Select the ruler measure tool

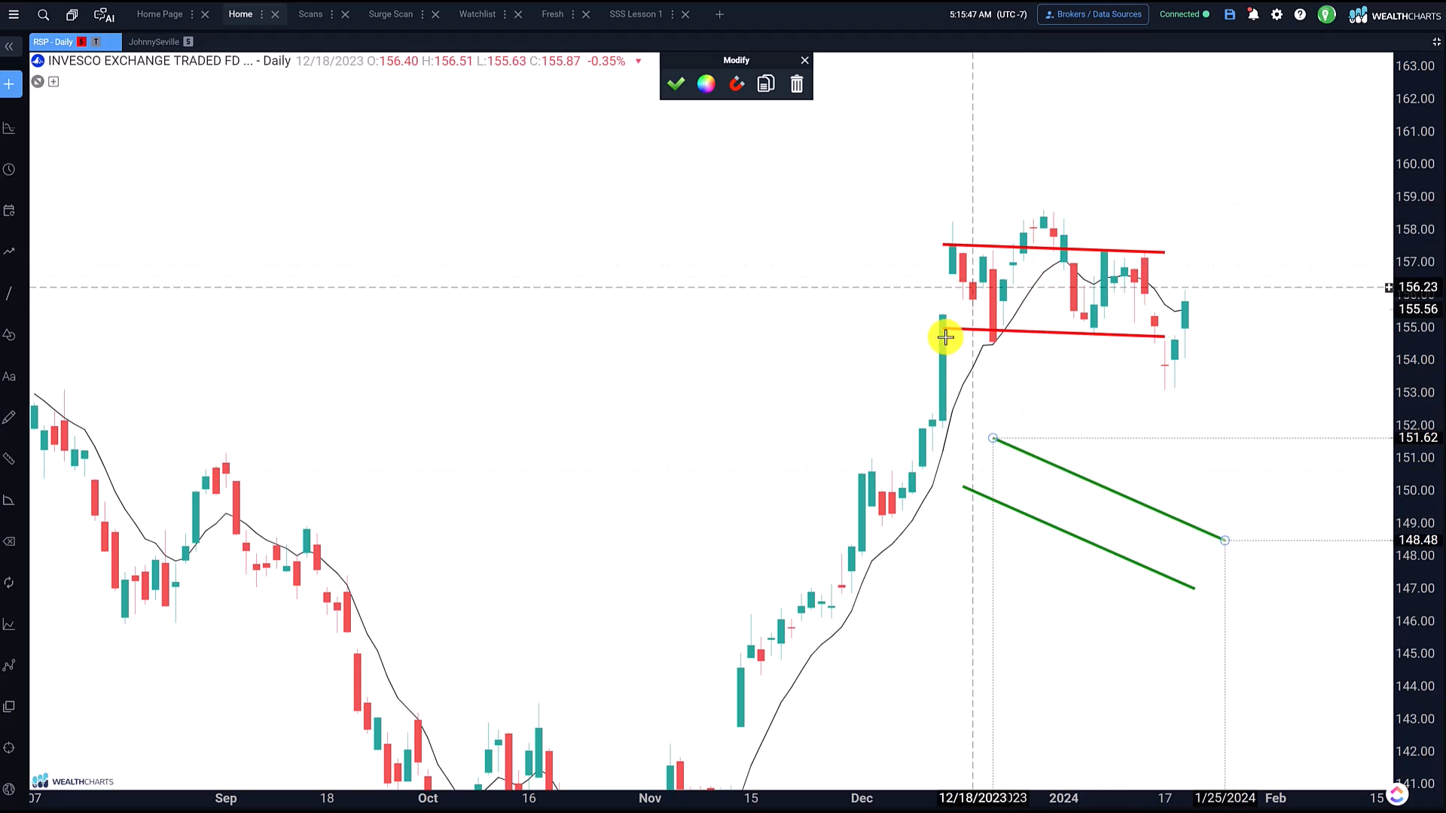[x=9, y=458]
